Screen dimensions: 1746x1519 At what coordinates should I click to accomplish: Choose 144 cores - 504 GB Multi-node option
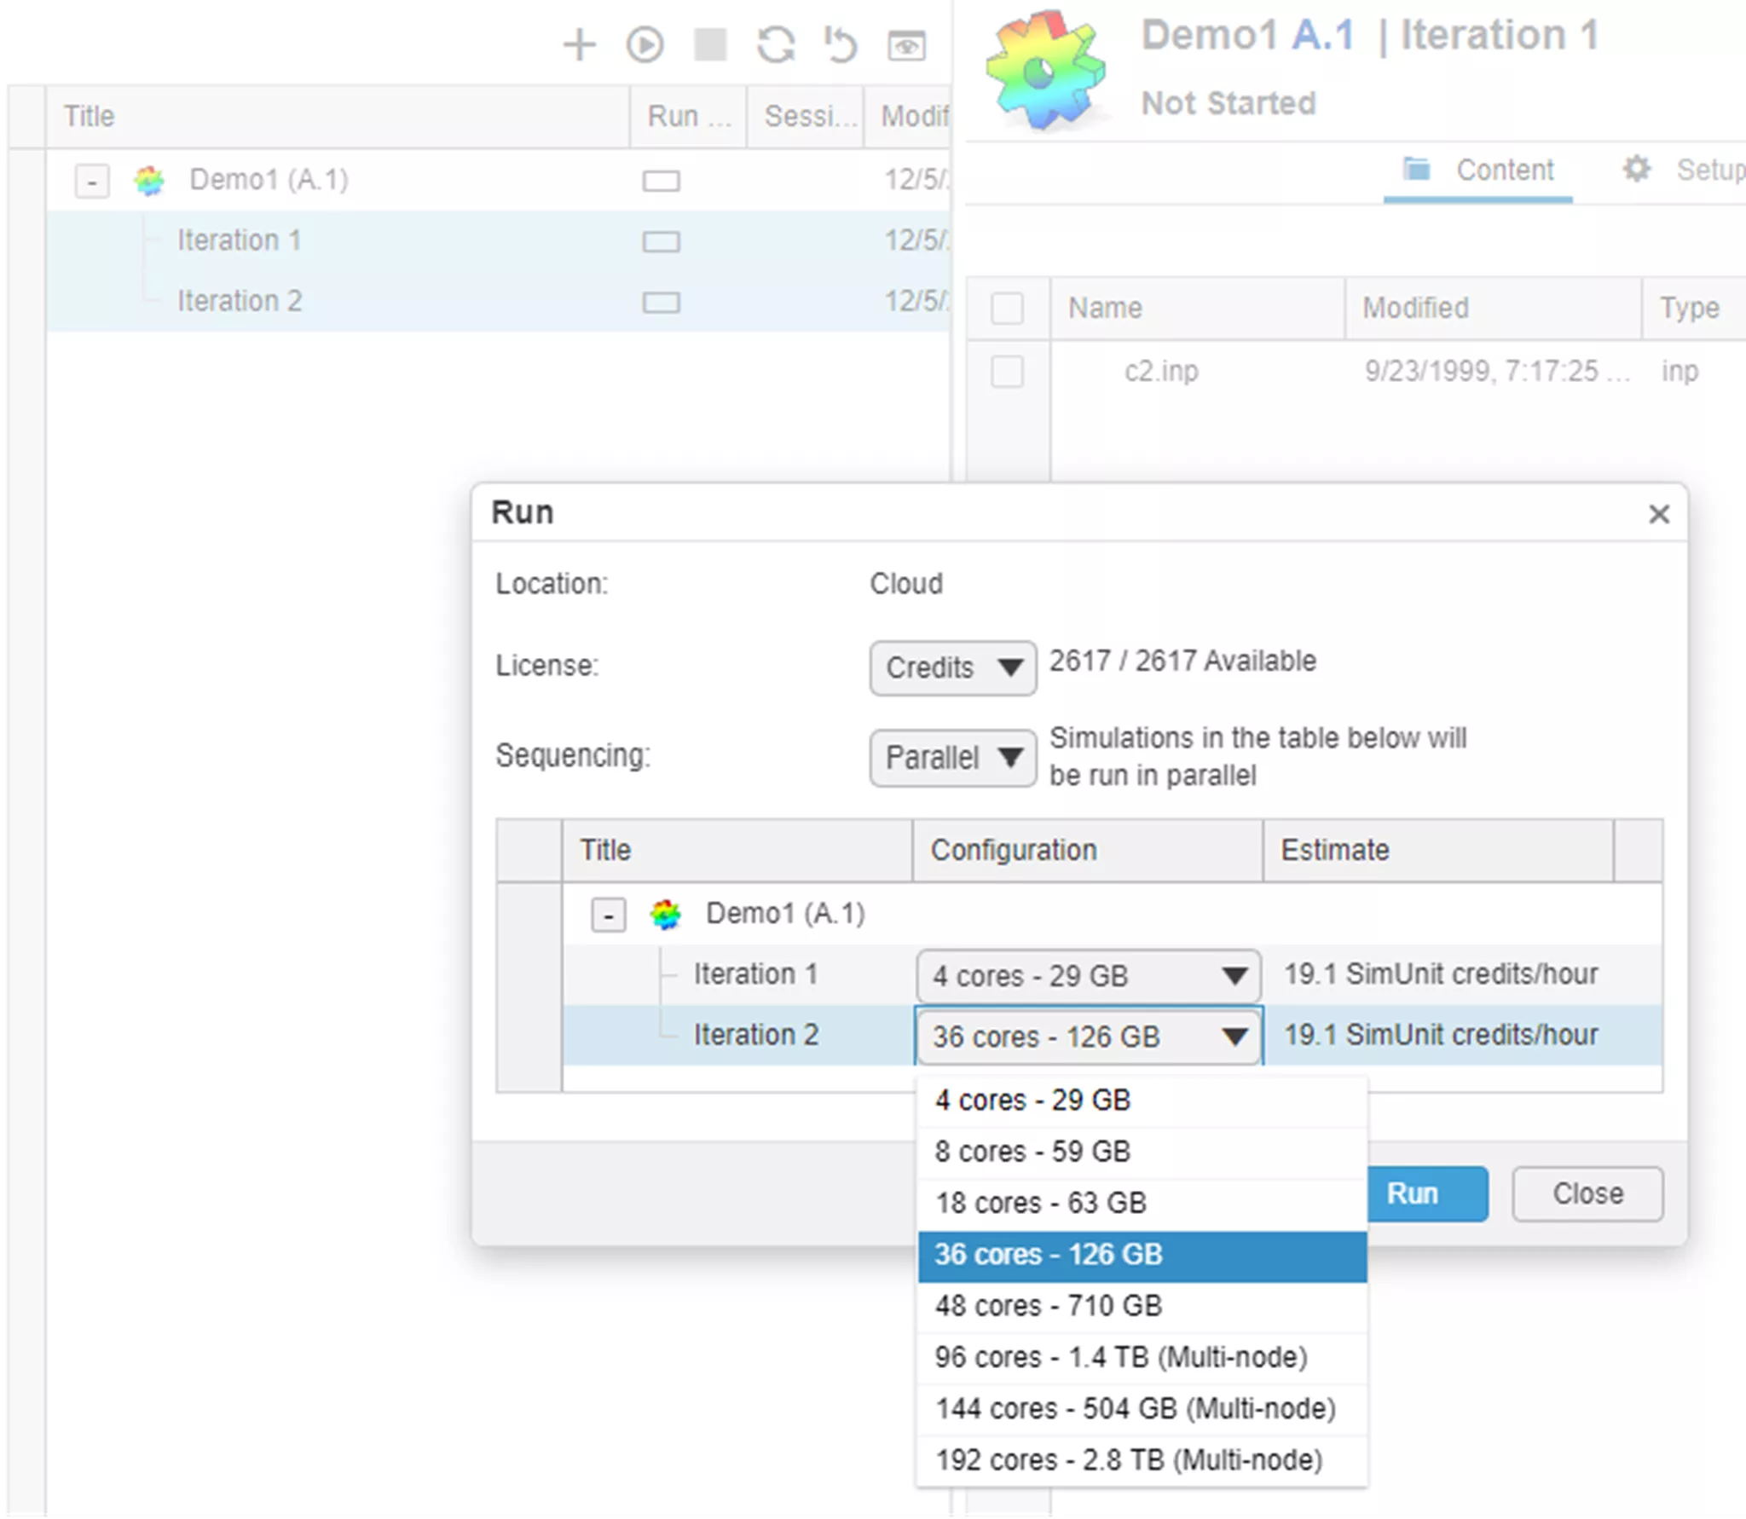[x=1142, y=1409]
